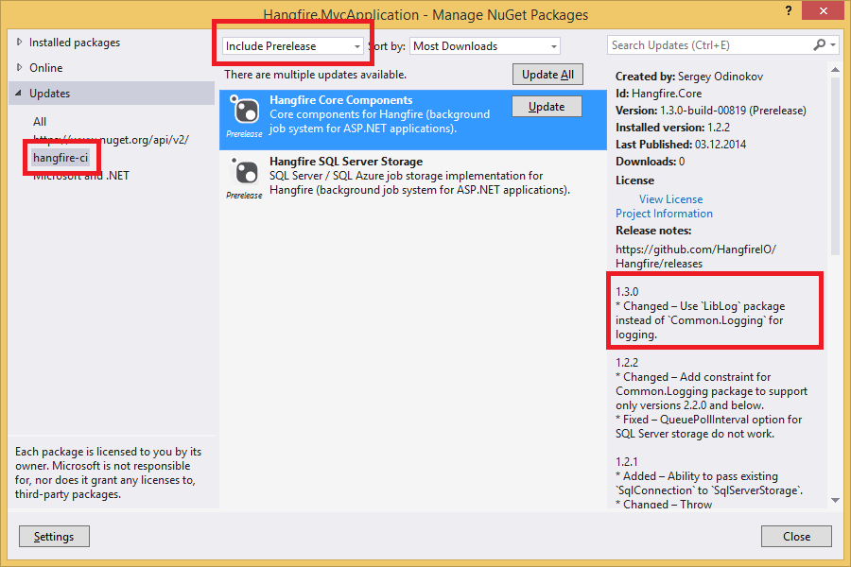Click the Hangfire/releases GitHub URL text
Image resolution: width=851 pixels, height=567 pixels.
pos(696,256)
